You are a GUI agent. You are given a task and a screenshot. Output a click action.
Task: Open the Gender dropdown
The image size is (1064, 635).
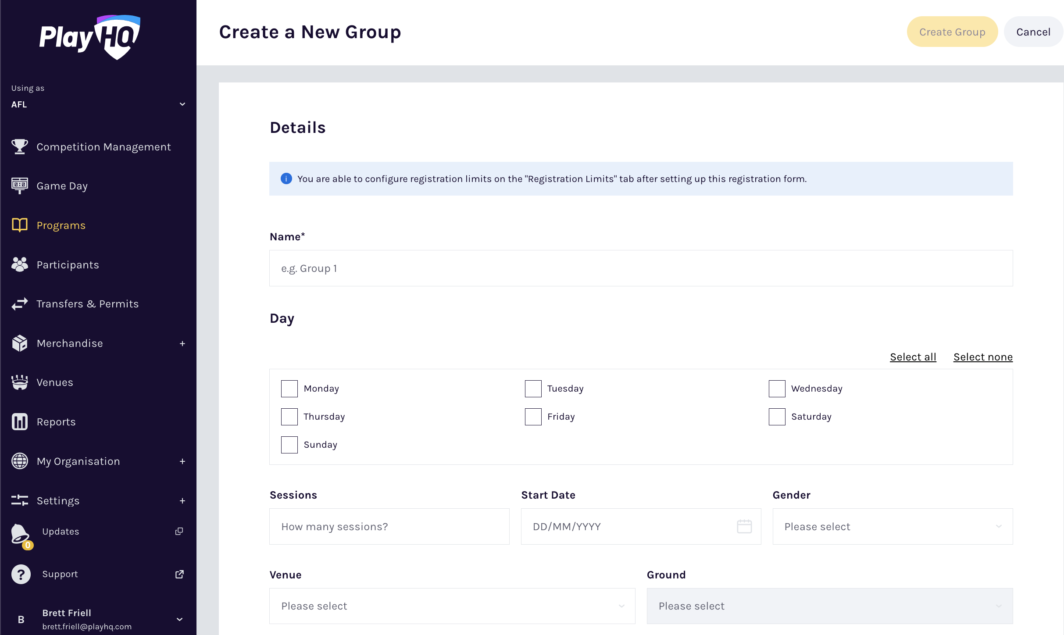point(893,526)
